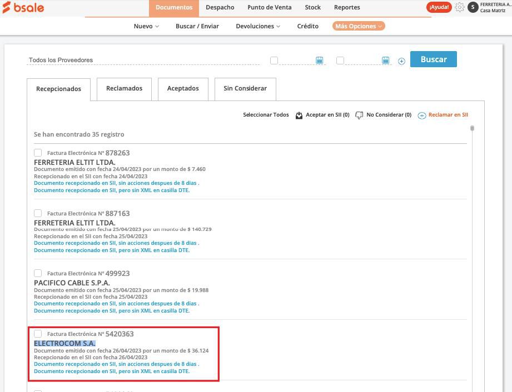Switch to the Reclamados tab
The width and height of the screenshot is (512, 392).
point(124,89)
